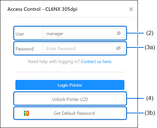
Task: Focus the User field containing manager
Action: point(83,33)
